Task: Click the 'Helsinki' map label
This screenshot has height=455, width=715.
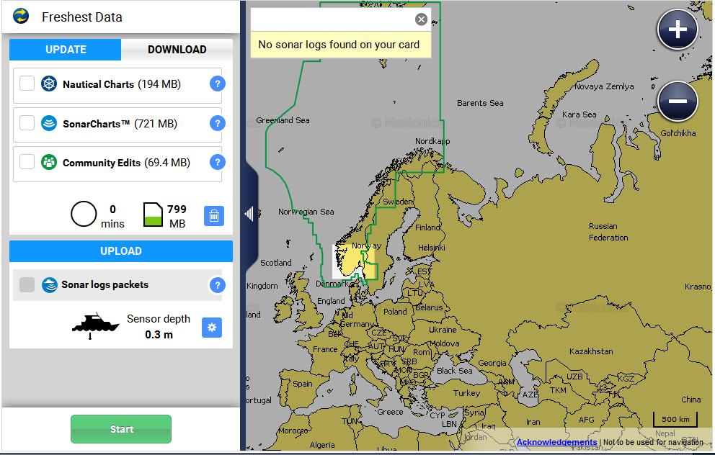Action: (431, 248)
